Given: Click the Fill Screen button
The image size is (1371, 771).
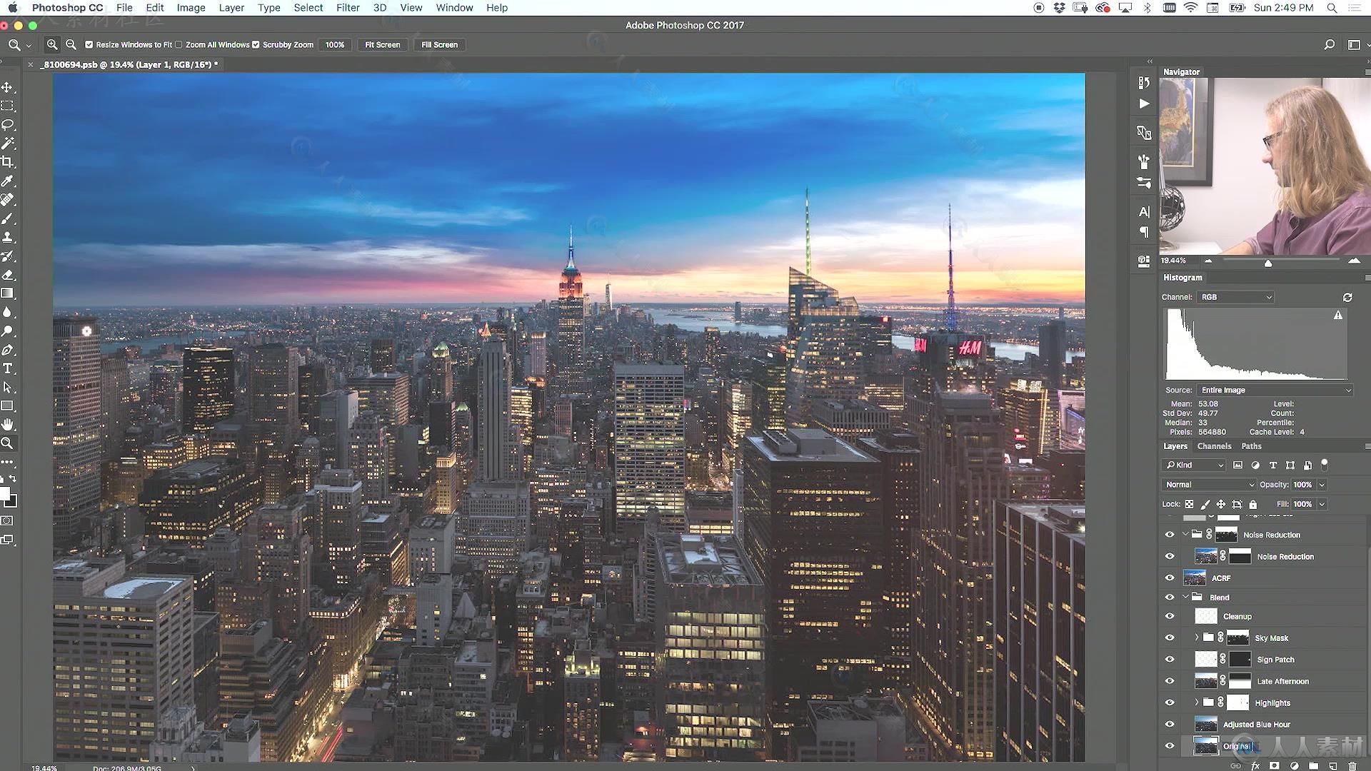Looking at the screenshot, I should point(440,44).
